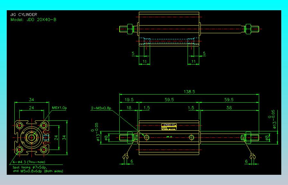Select the 59.5 dimension over the cylinder body
This screenshot has width=288, height=185.
click(x=169, y=100)
